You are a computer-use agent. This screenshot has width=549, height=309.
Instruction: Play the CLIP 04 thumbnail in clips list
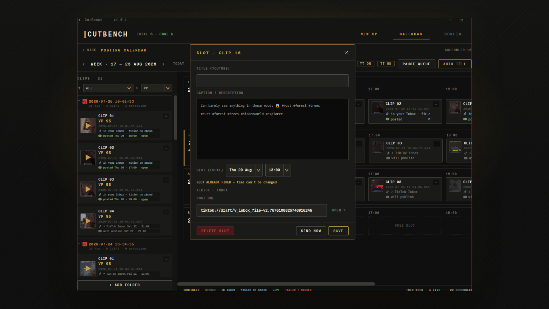click(x=88, y=221)
